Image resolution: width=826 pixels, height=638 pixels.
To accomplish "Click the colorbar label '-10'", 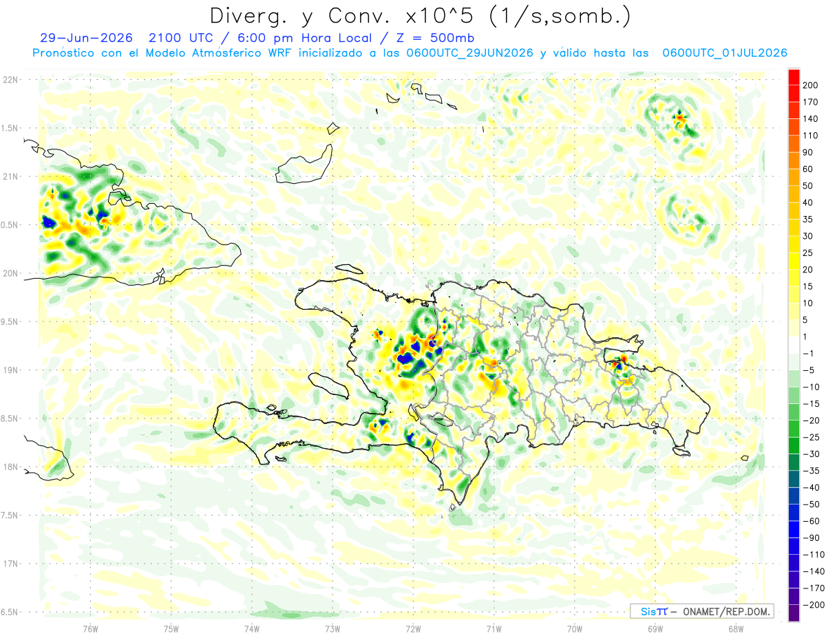I will coord(812,387).
